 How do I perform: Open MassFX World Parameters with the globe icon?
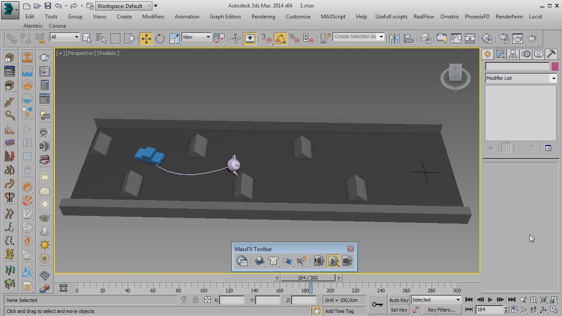241,261
